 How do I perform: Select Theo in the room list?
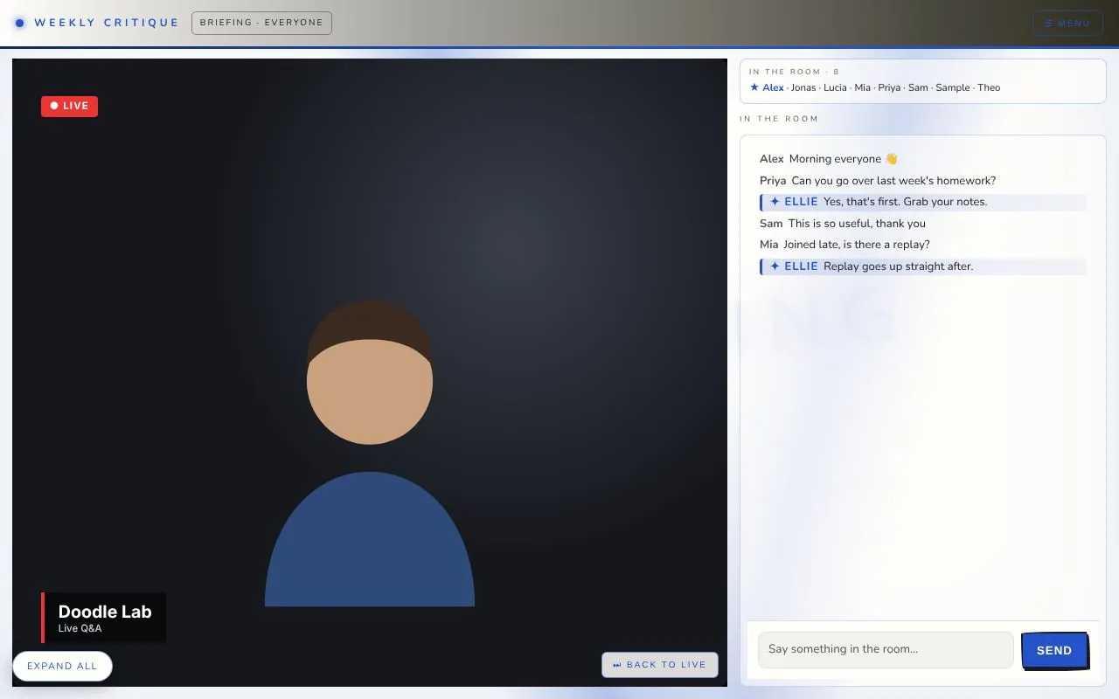989,87
